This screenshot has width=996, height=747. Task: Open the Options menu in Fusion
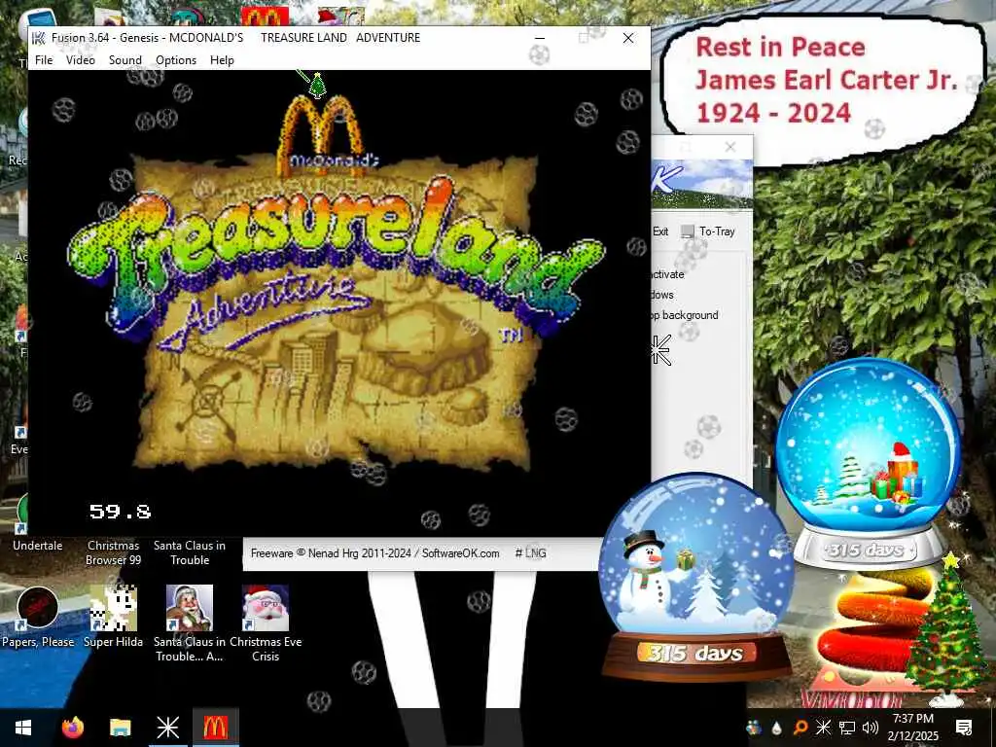click(176, 60)
